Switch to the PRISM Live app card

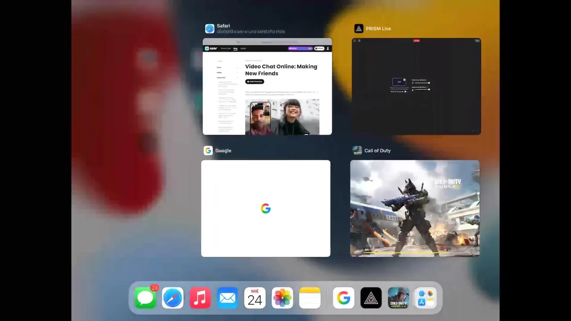pos(416,86)
